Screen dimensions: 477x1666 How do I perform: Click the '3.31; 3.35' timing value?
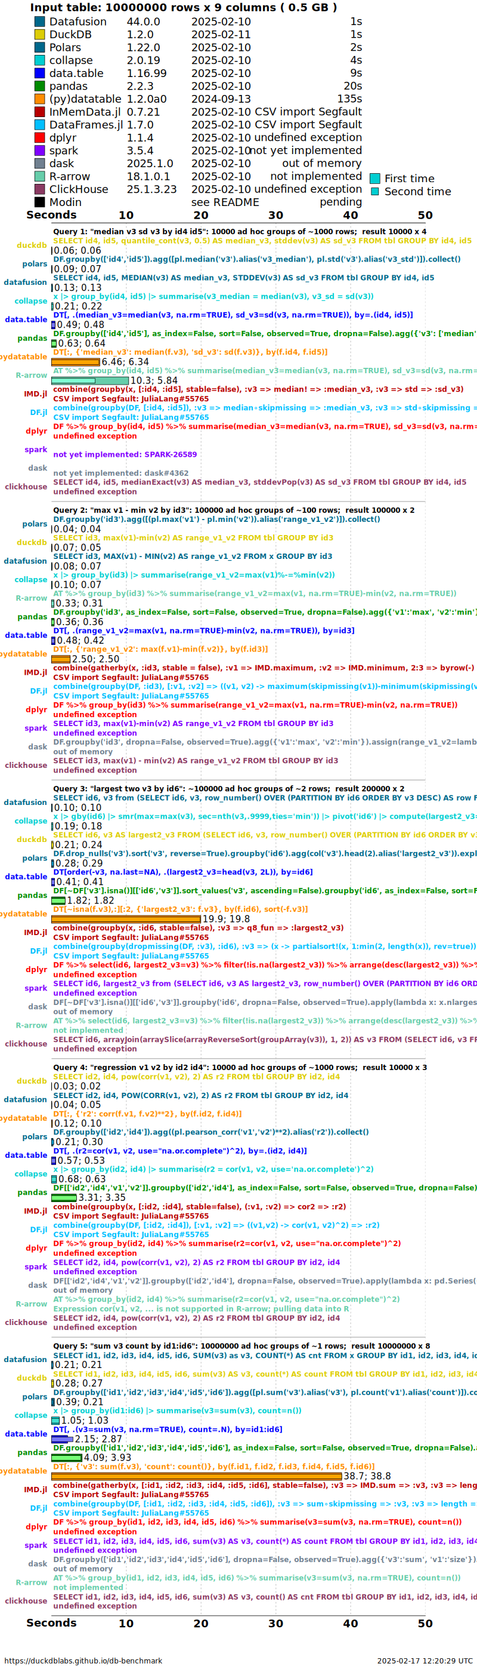(102, 1198)
